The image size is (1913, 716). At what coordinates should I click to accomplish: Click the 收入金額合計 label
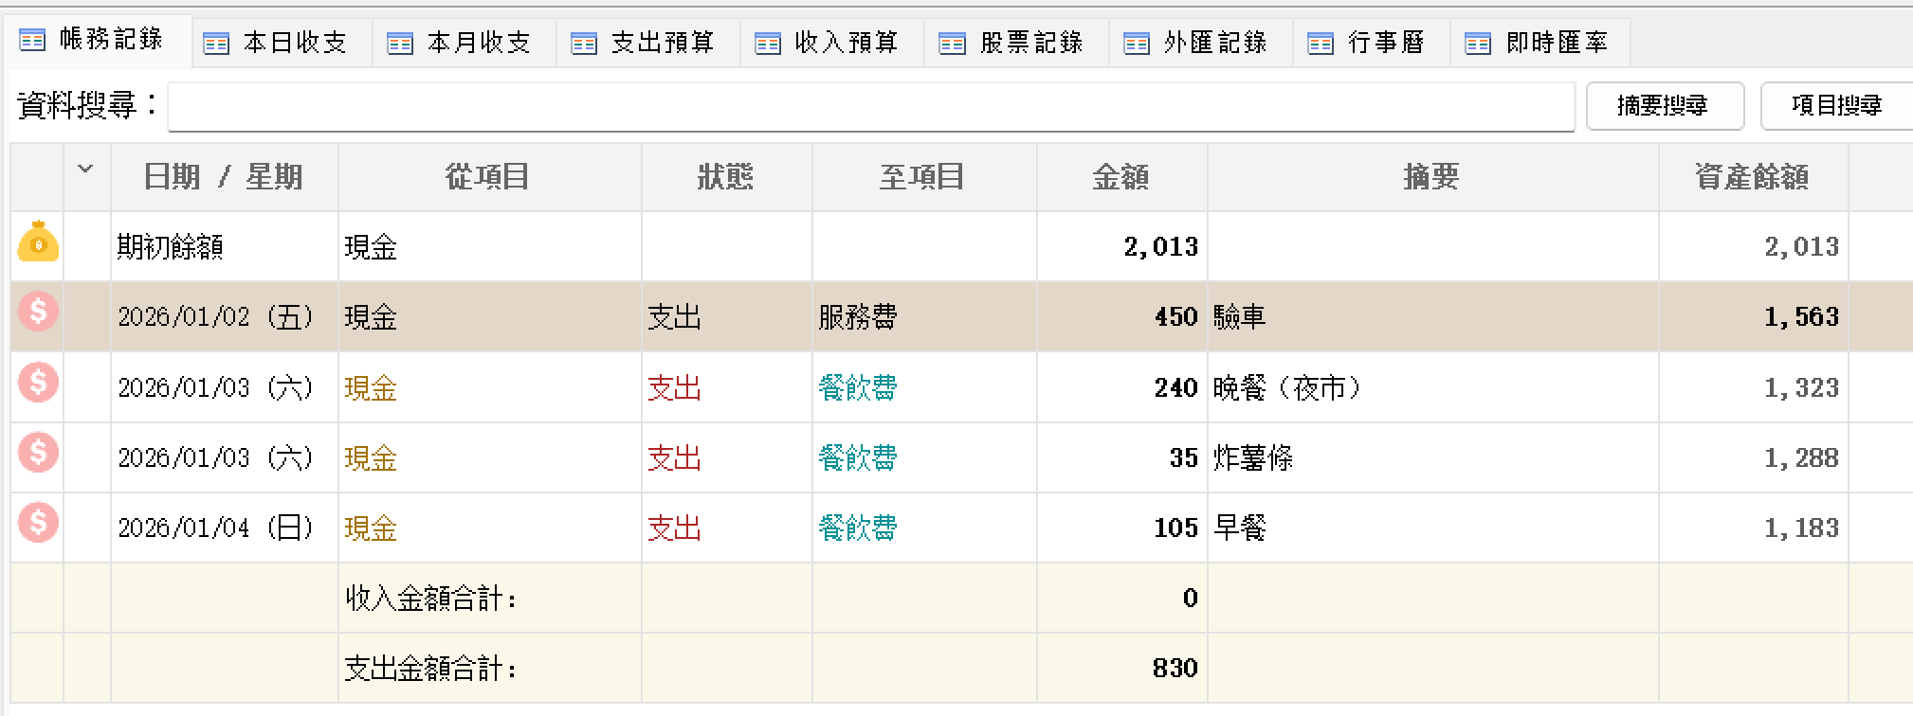(x=431, y=598)
